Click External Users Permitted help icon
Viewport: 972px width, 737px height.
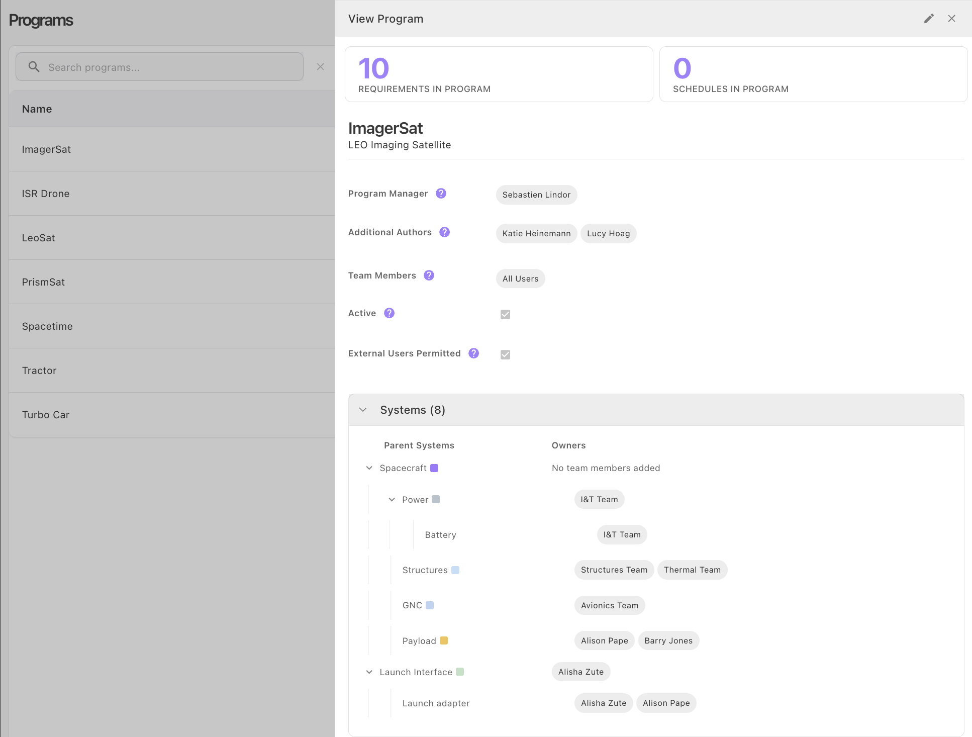tap(473, 353)
